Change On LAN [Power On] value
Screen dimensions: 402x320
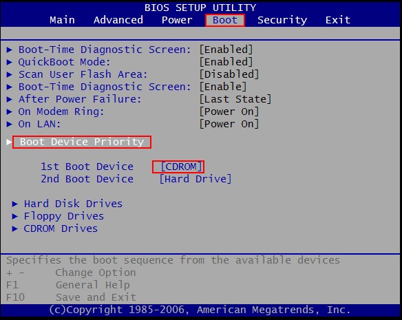[229, 124]
